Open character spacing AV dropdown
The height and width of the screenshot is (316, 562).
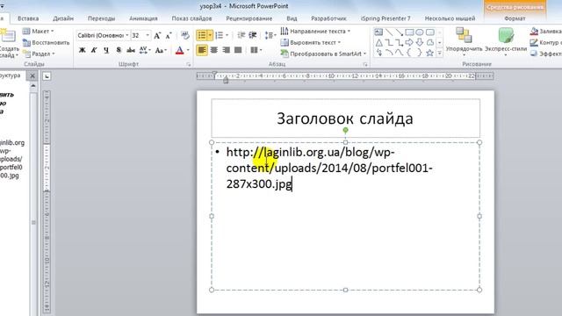coord(145,50)
